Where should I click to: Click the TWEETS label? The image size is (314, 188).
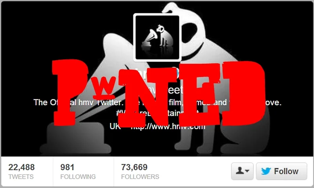(x=21, y=177)
